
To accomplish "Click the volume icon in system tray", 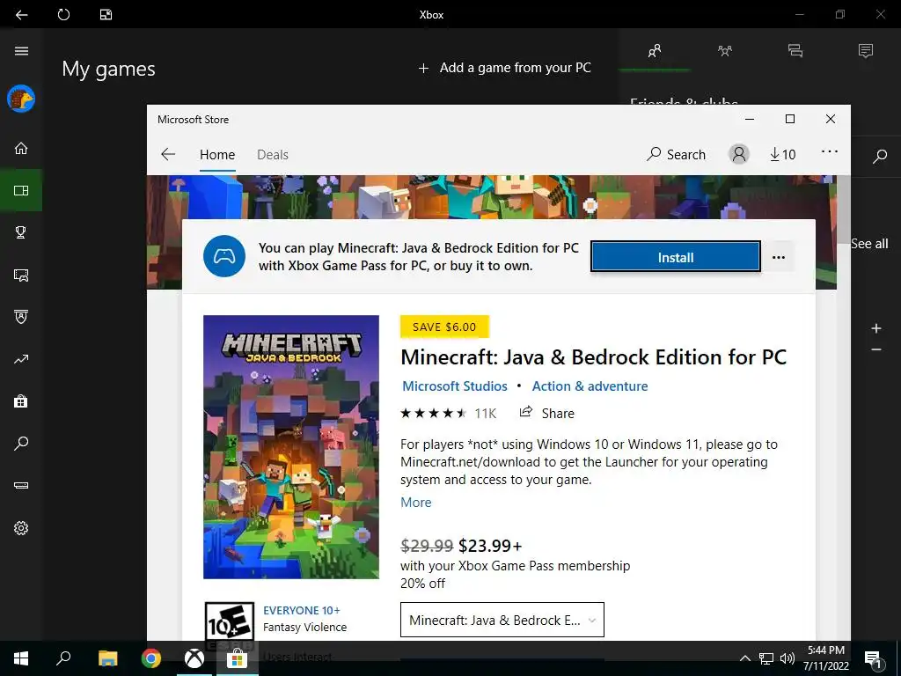I will pyautogui.click(x=787, y=658).
